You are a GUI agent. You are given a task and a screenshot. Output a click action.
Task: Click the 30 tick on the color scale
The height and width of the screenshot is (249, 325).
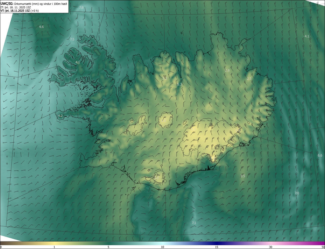tap(271, 247)
